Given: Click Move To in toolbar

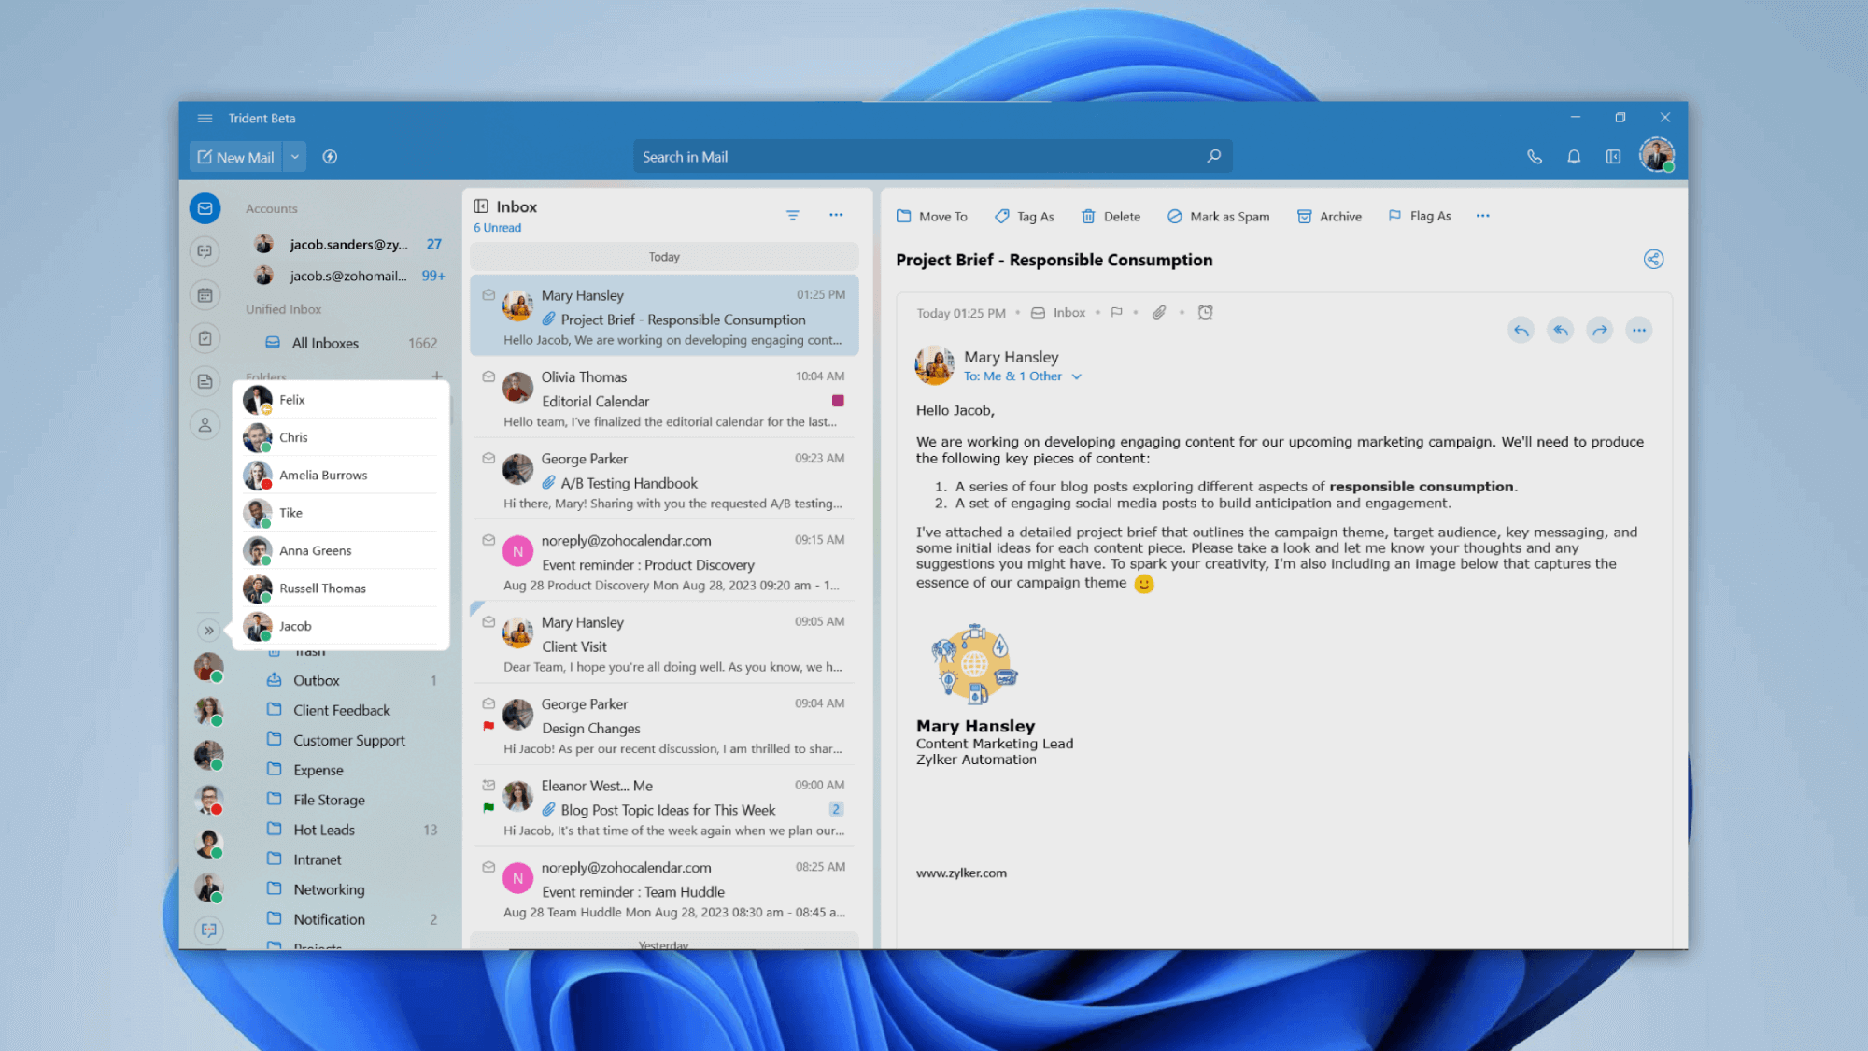Looking at the screenshot, I should (931, 217).
